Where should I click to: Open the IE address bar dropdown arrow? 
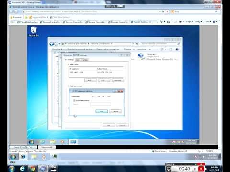(160, 11)
